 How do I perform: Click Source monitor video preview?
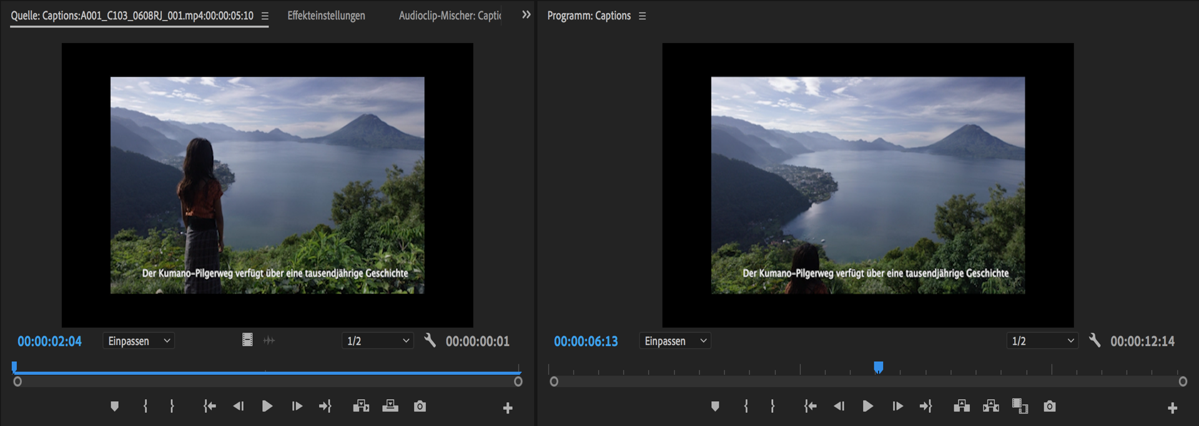coord(267,185)
